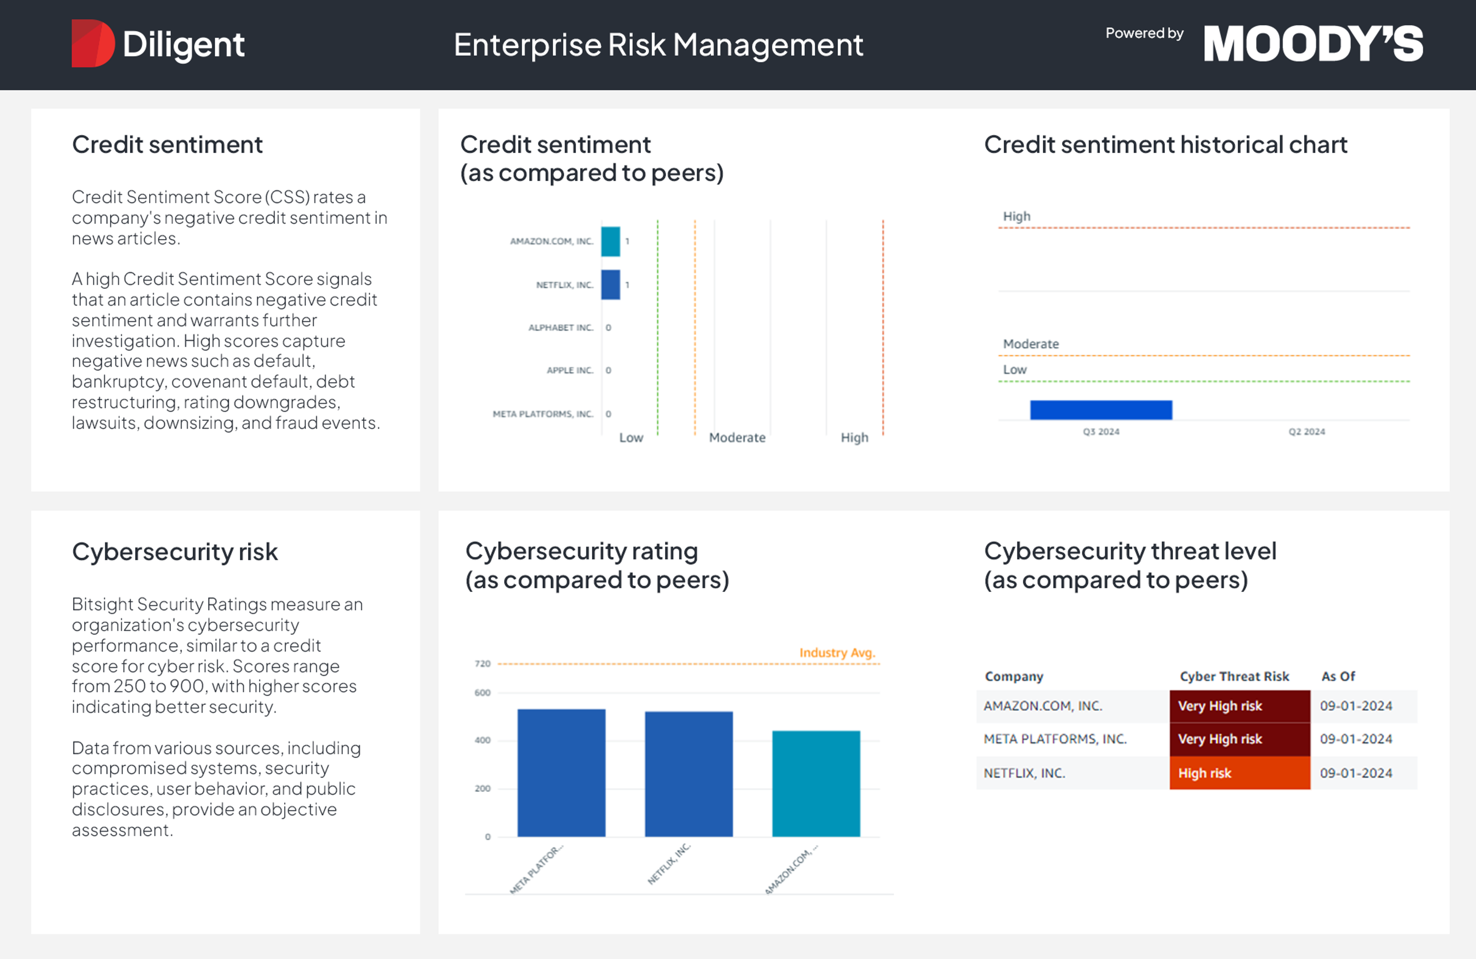Click the 'Industry Avg.' label in the cybersecurity rating chart
The height and width of the screenshot is (959, 1476).
pyautogui.click(x=837, y=653)
